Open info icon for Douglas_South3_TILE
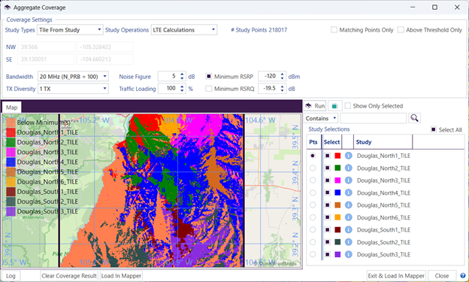Image resolution: width=469 pixels, height=282 pixels. (x=348, y=254)
